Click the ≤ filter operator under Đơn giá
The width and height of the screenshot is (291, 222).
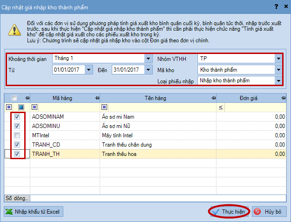click(x=221, y=107)
